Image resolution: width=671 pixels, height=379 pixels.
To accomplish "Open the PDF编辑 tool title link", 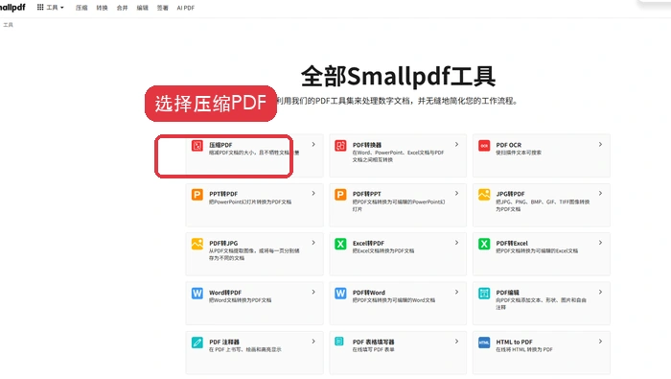I will tap(507, 293).
